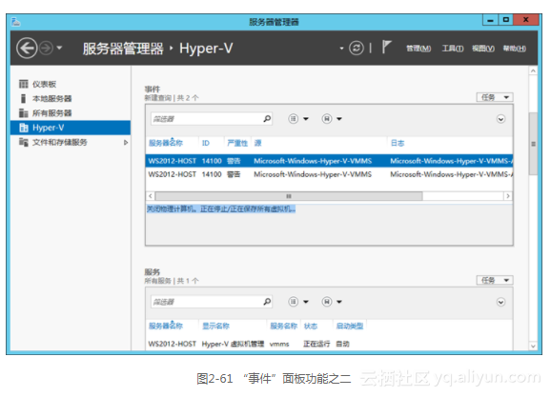Click the Hyper-V role icon
This screenshot has width=551, height=397.
click(23, 128)
